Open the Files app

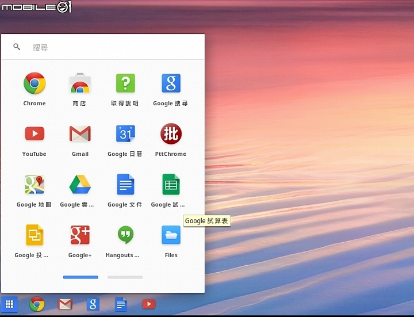(x=171, y=235)
